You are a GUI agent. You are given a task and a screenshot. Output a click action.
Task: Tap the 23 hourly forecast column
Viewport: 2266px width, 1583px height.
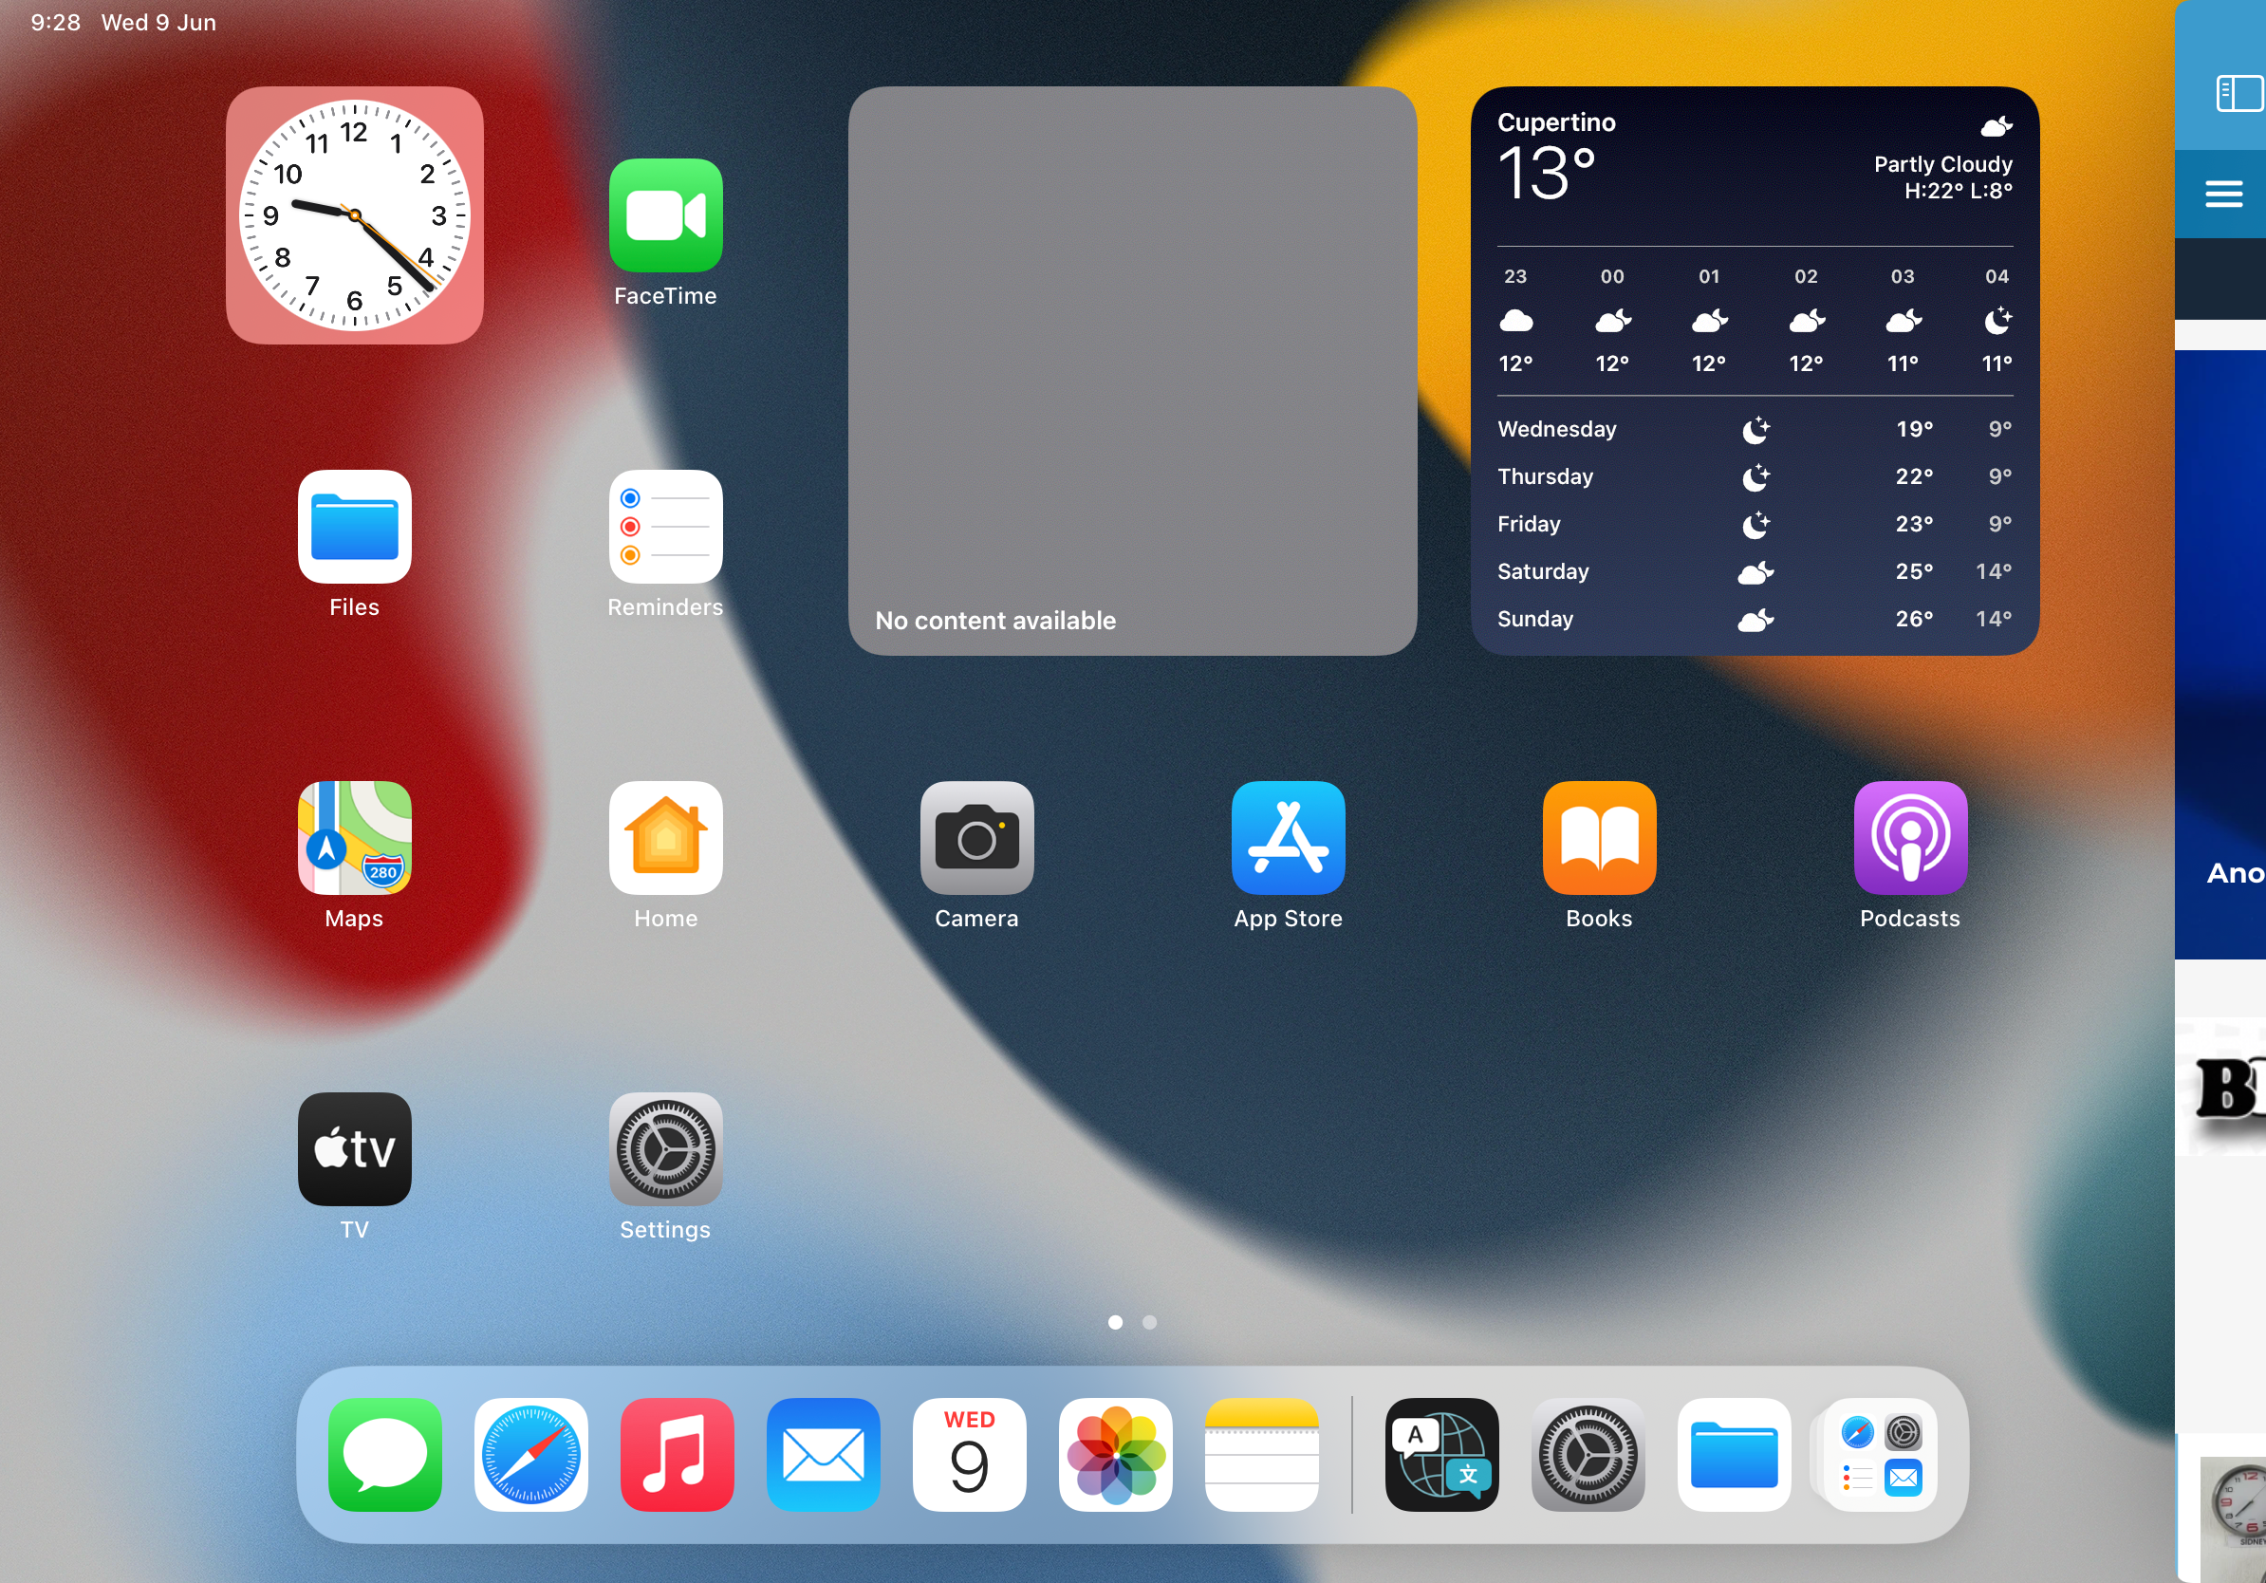pos(1516,320)
